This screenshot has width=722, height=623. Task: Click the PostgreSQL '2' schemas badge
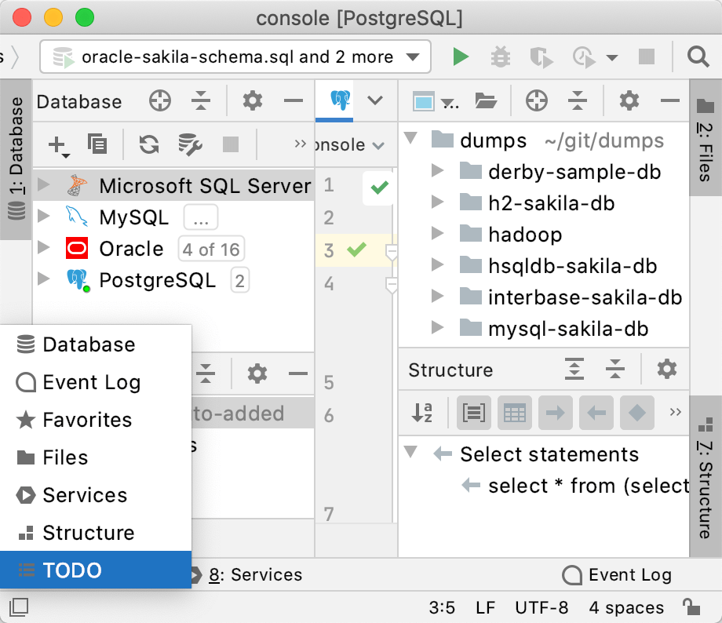pyautogui.click(x=240, y=280)
